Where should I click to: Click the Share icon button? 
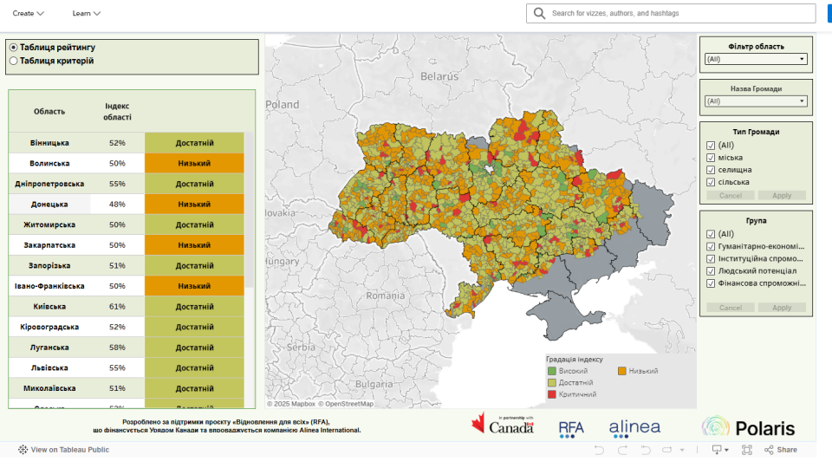(x=781, y=450)
